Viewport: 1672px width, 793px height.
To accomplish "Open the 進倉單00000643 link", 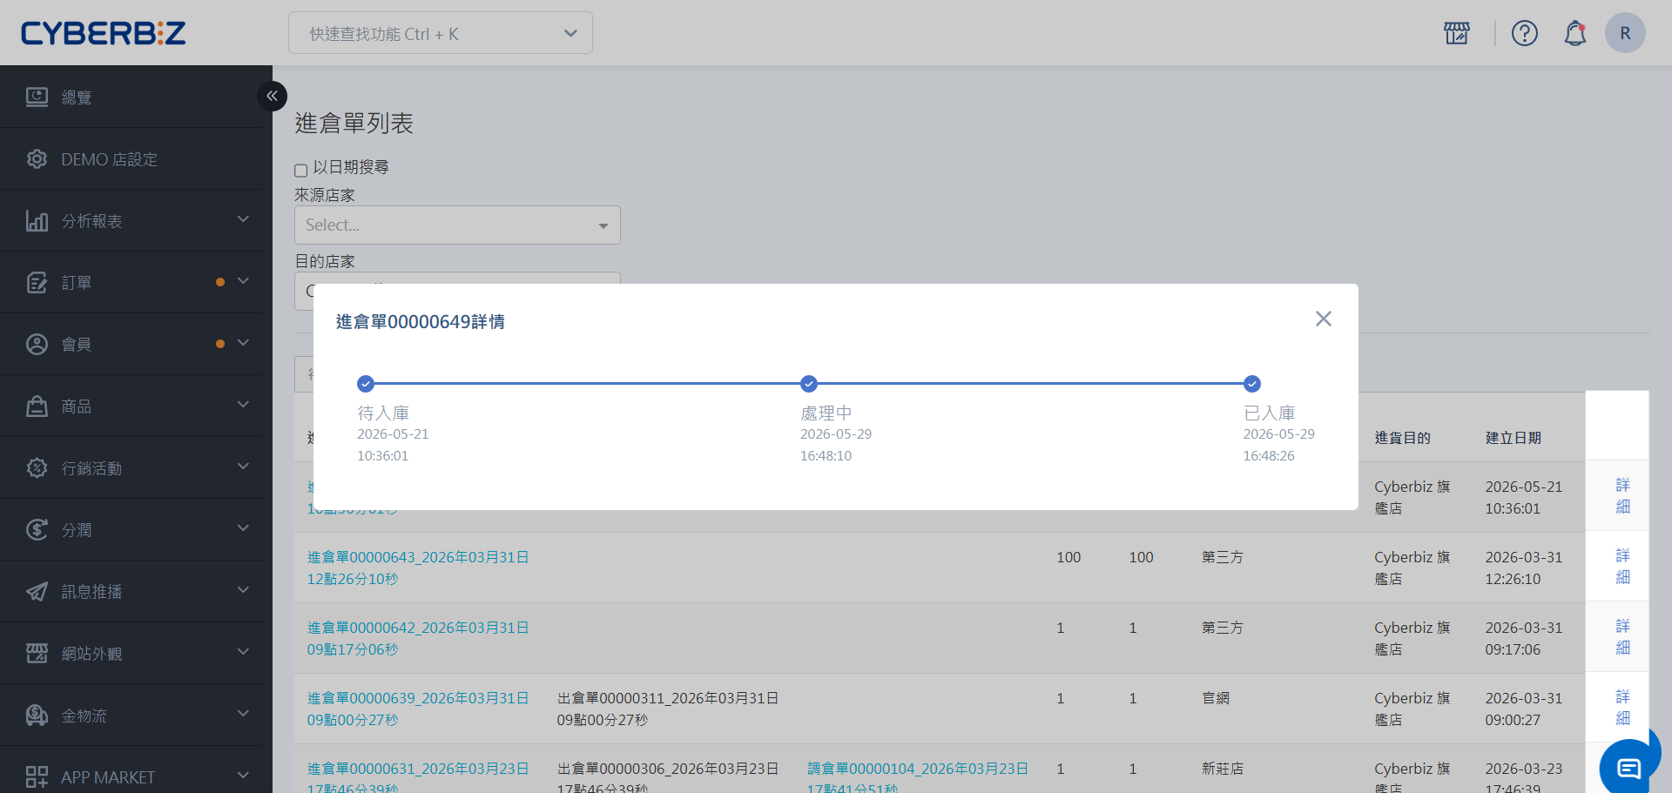I will coord(418,568).
